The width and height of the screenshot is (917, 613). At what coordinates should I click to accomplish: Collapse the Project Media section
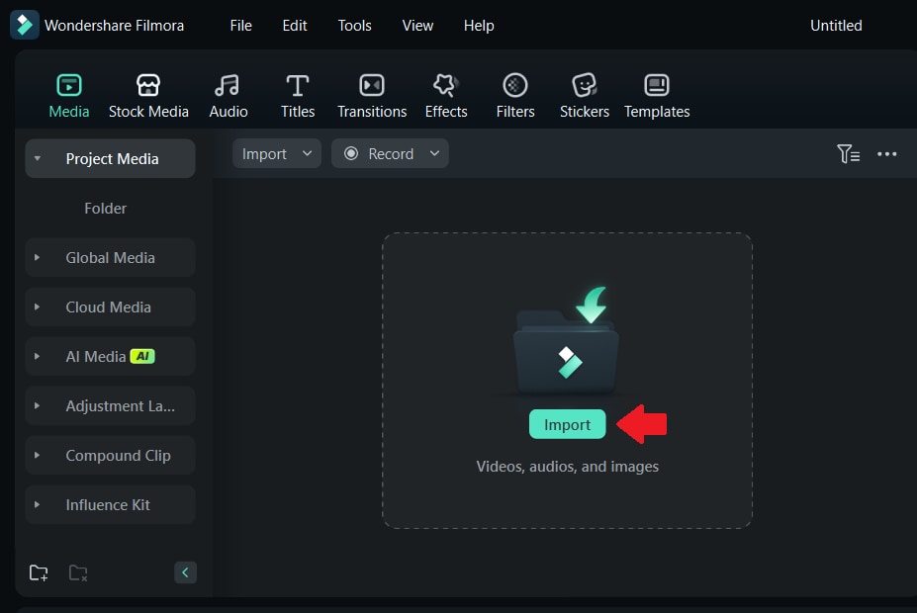pyautogui.click(x=38, y=158)
